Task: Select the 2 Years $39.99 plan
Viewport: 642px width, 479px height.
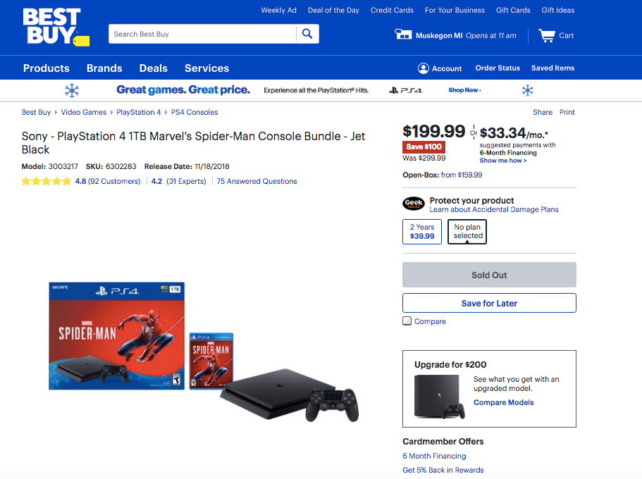Action: click(x=422, y=232)
